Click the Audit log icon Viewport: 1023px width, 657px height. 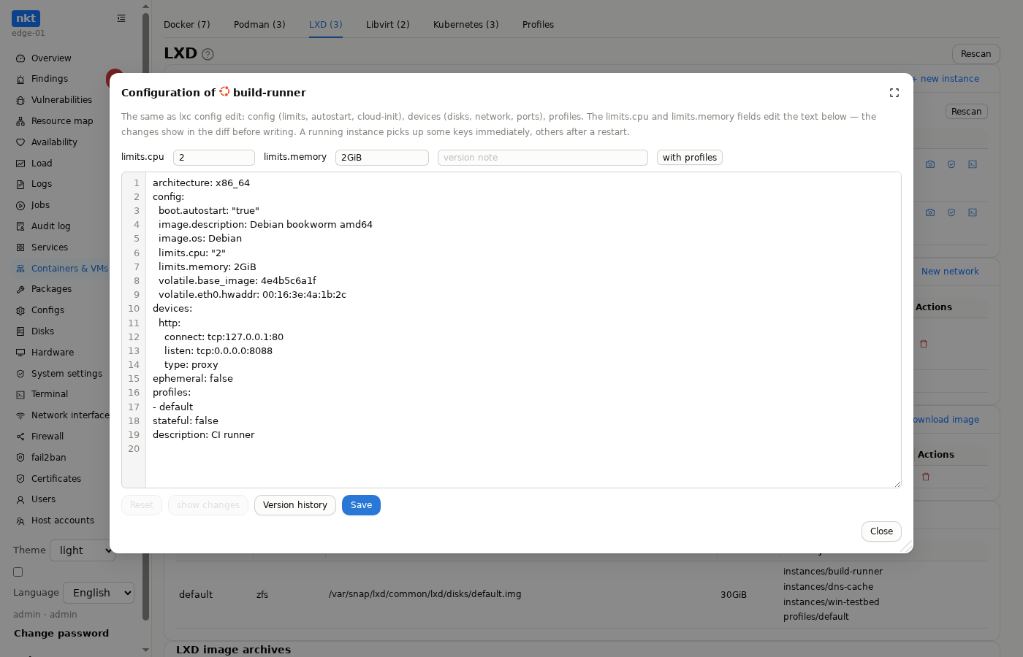pyautogui.click(x=20, y=226)
